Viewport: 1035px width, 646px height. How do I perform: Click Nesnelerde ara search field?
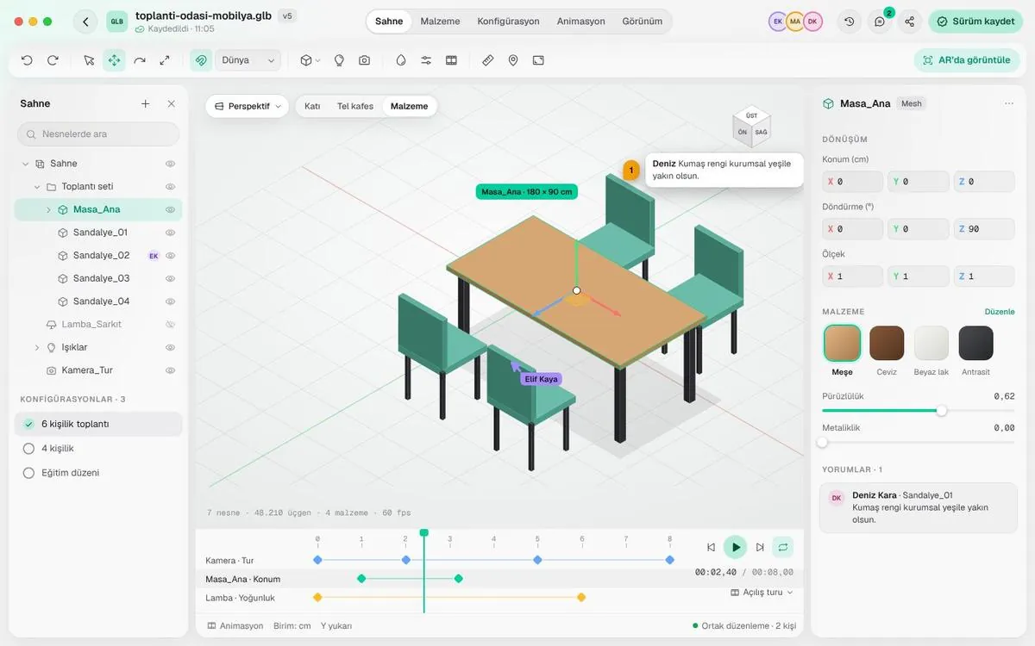click(98, 134)
